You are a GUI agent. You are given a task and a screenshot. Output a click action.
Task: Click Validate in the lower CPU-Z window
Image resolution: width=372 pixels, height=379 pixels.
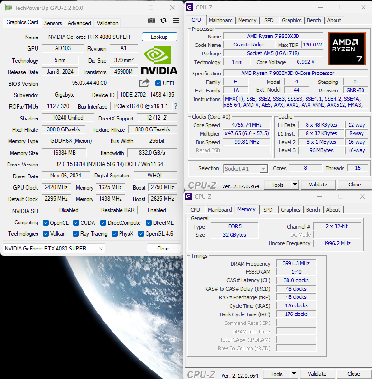tap(317, 374)
